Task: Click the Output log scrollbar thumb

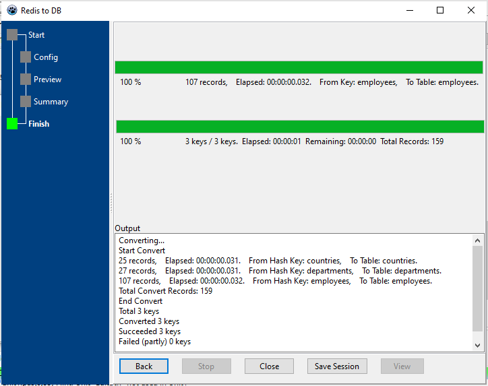Action: point(477,290)
